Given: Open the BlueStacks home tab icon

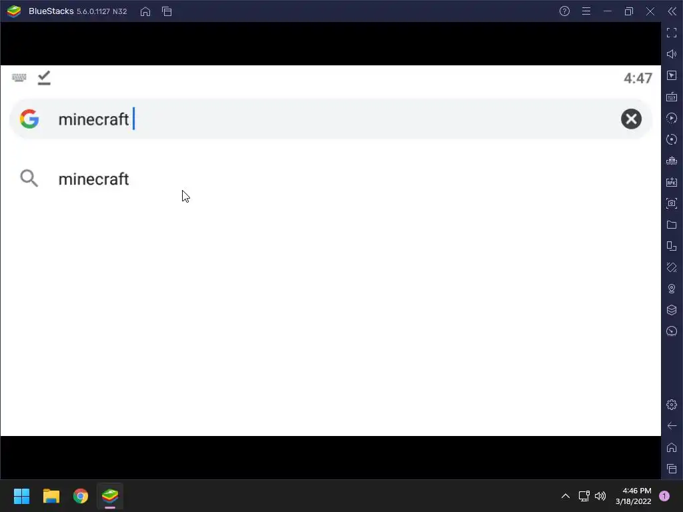Looking at the screenshot, I should pos(145,12).
